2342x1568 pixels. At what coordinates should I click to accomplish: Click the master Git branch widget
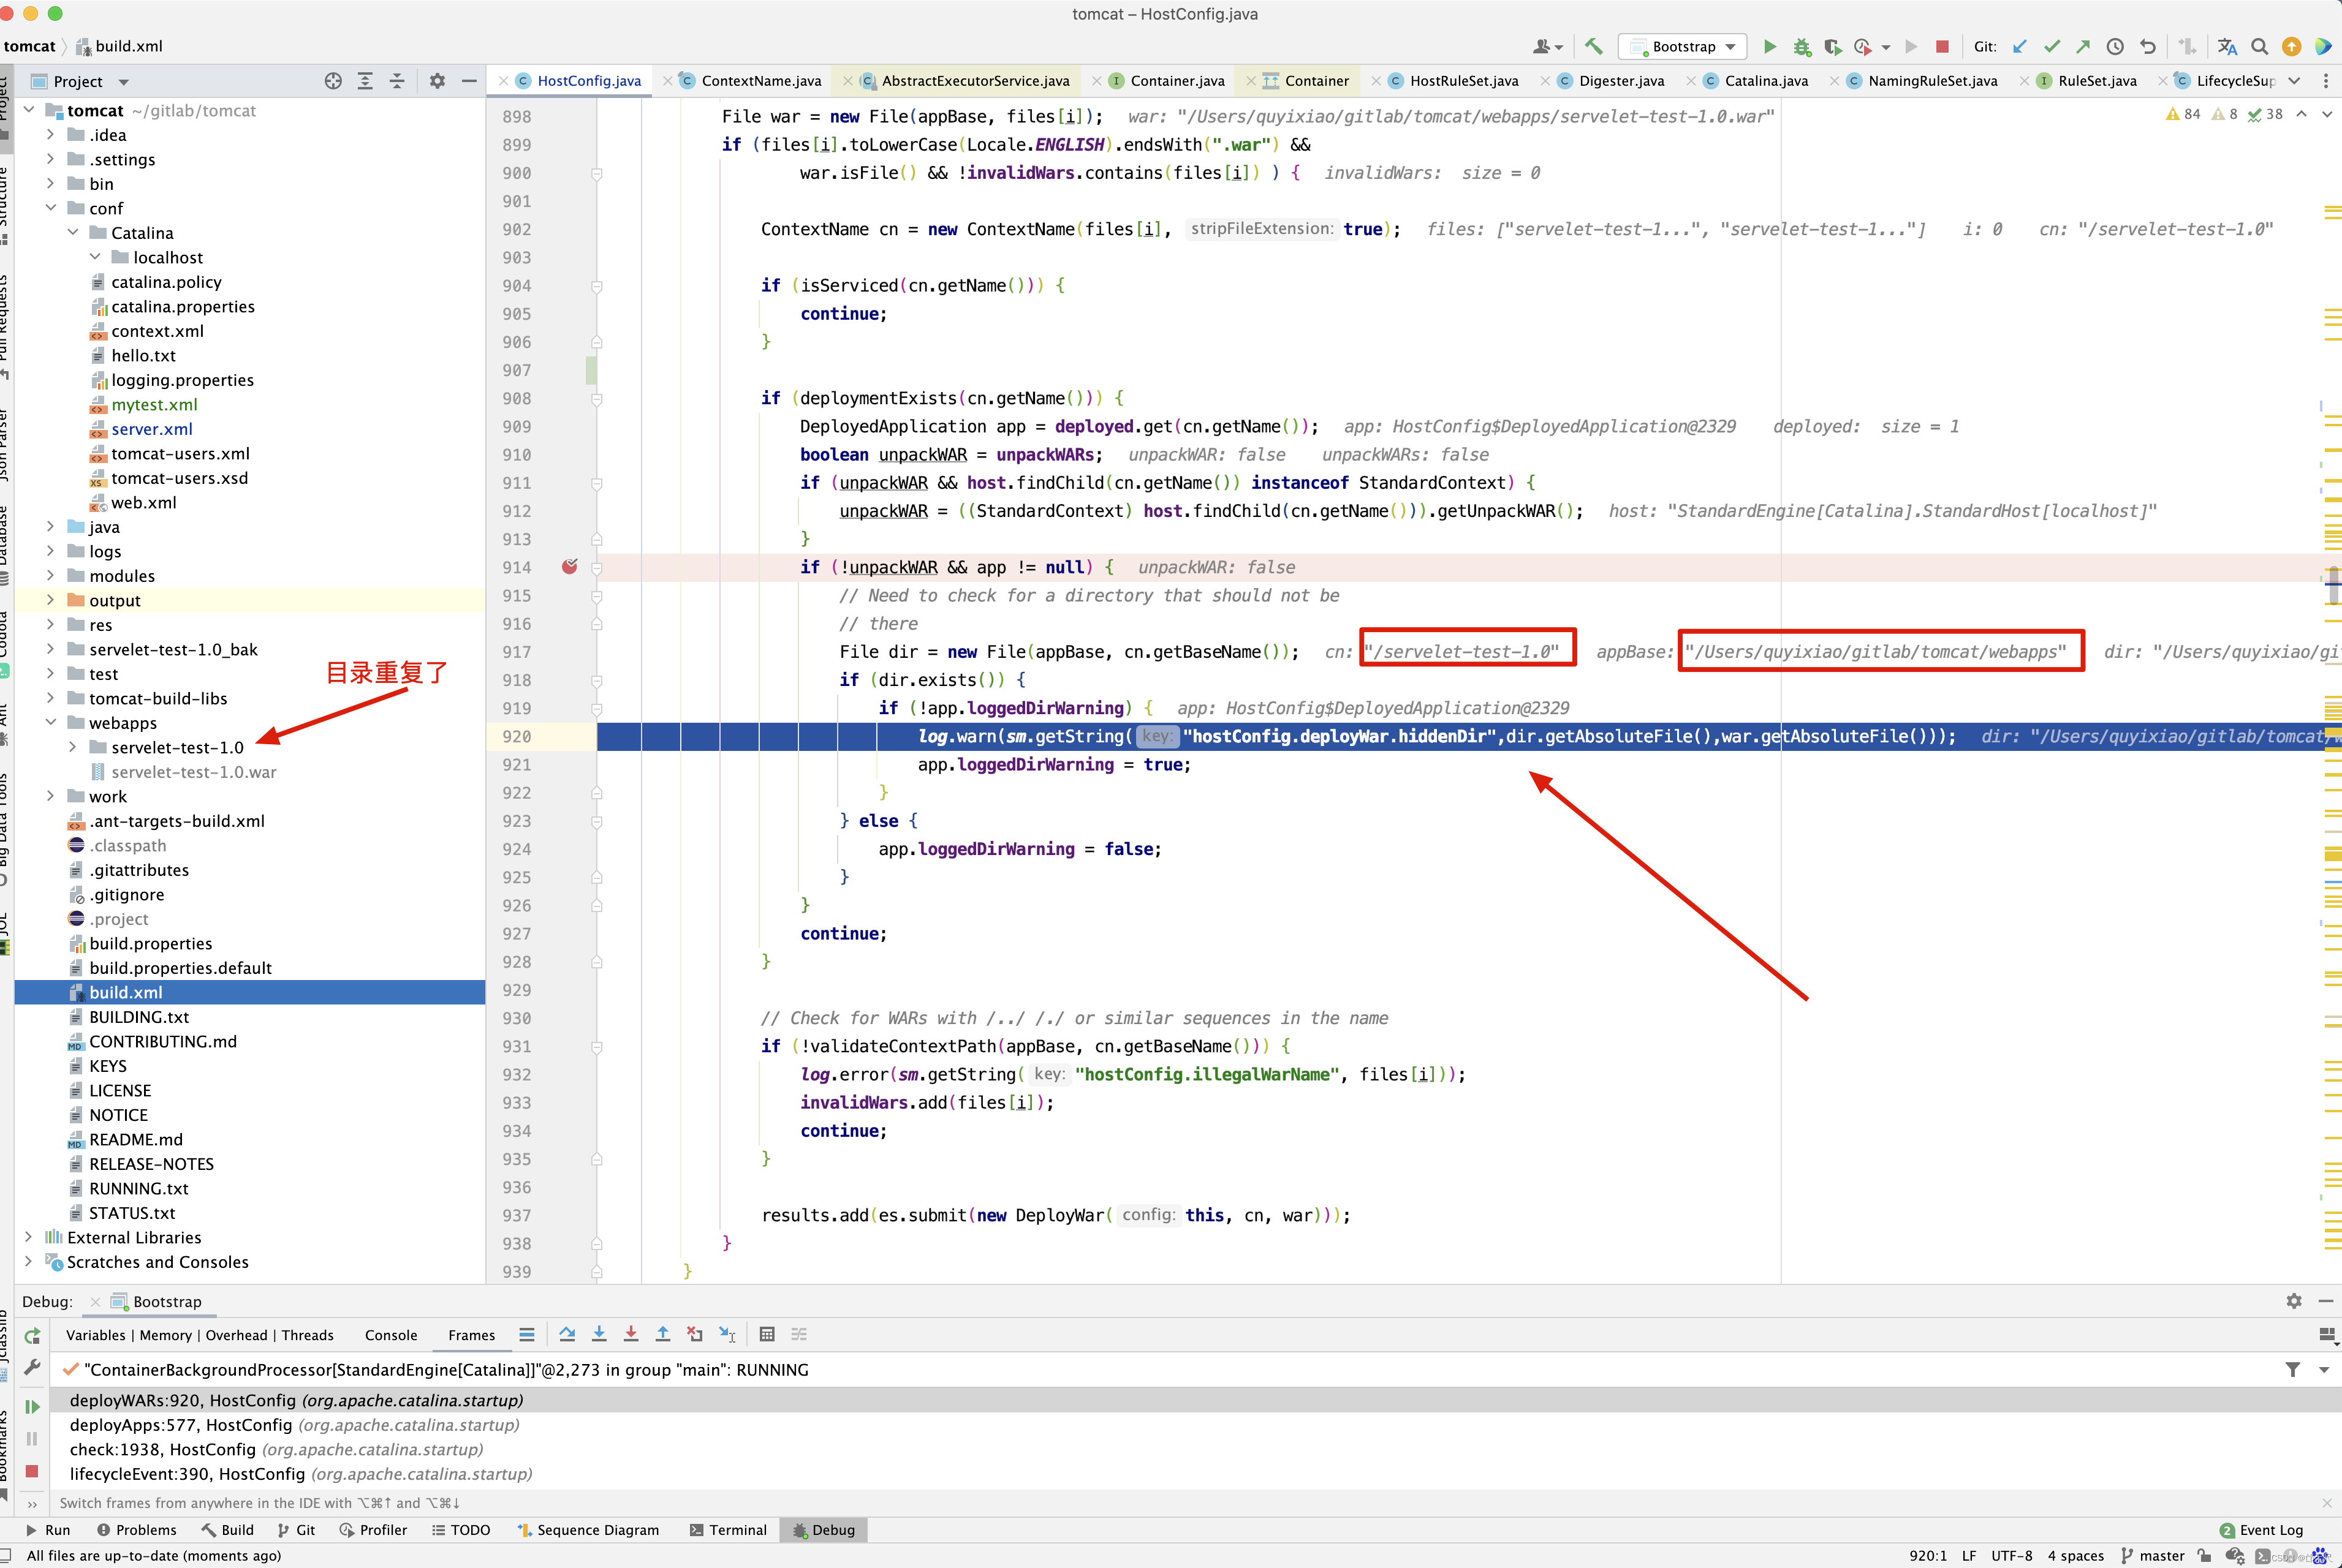coord(2153,1556)
